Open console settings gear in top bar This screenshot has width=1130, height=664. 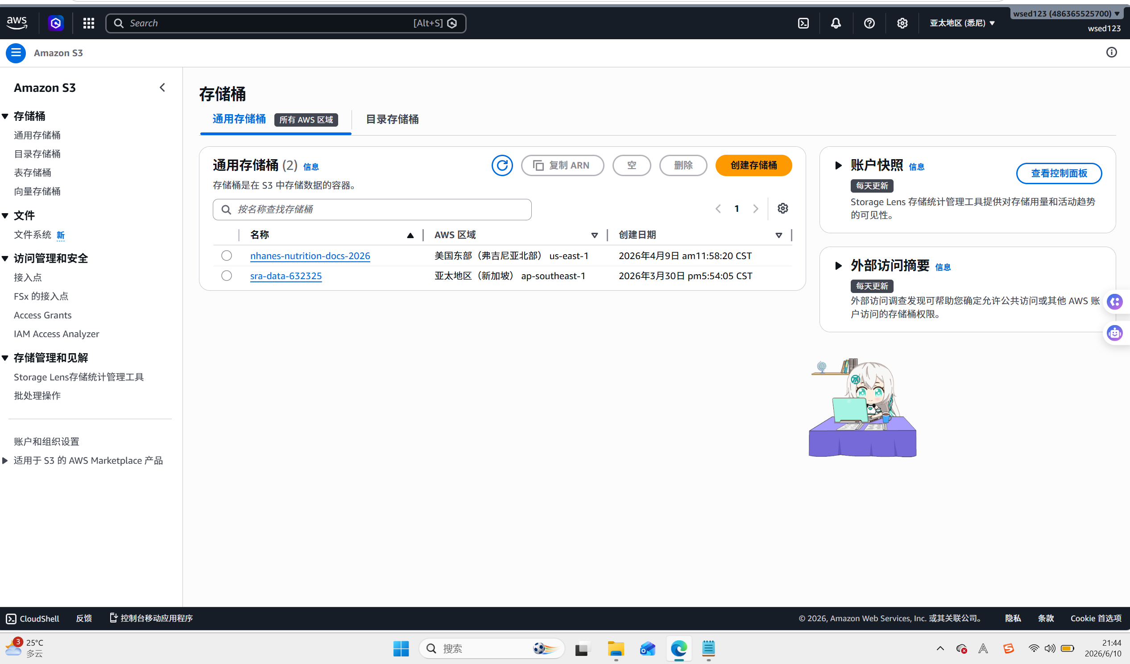click(x=902, y=23)
